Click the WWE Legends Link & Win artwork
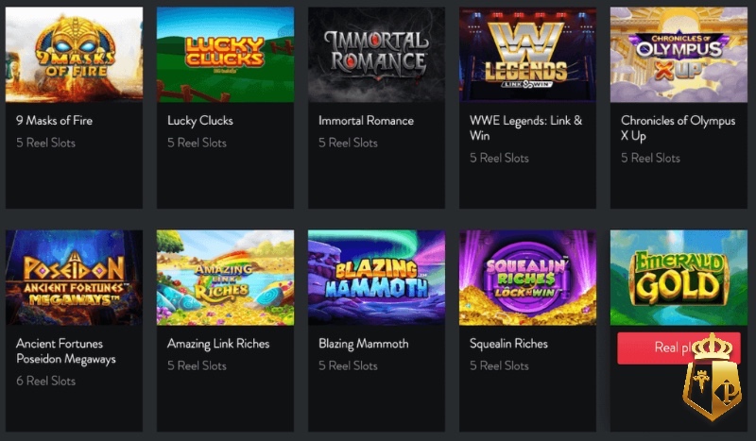This screenshot has width=756, height=441. pos(527,55)
